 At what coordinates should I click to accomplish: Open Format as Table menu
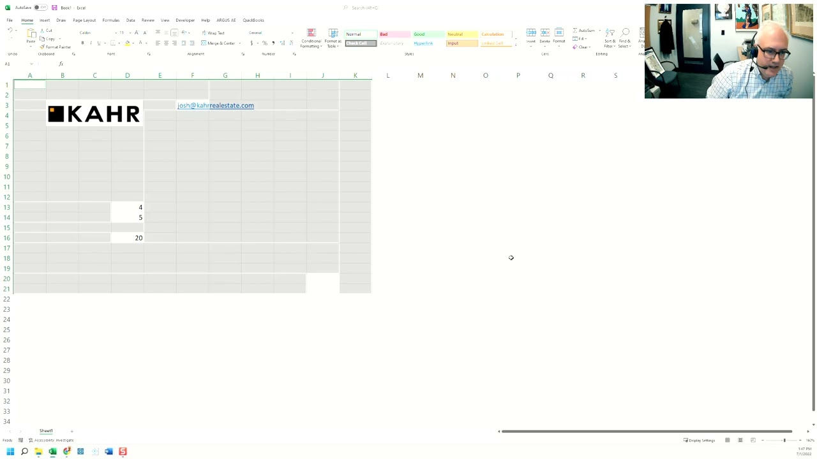point(333,38)
